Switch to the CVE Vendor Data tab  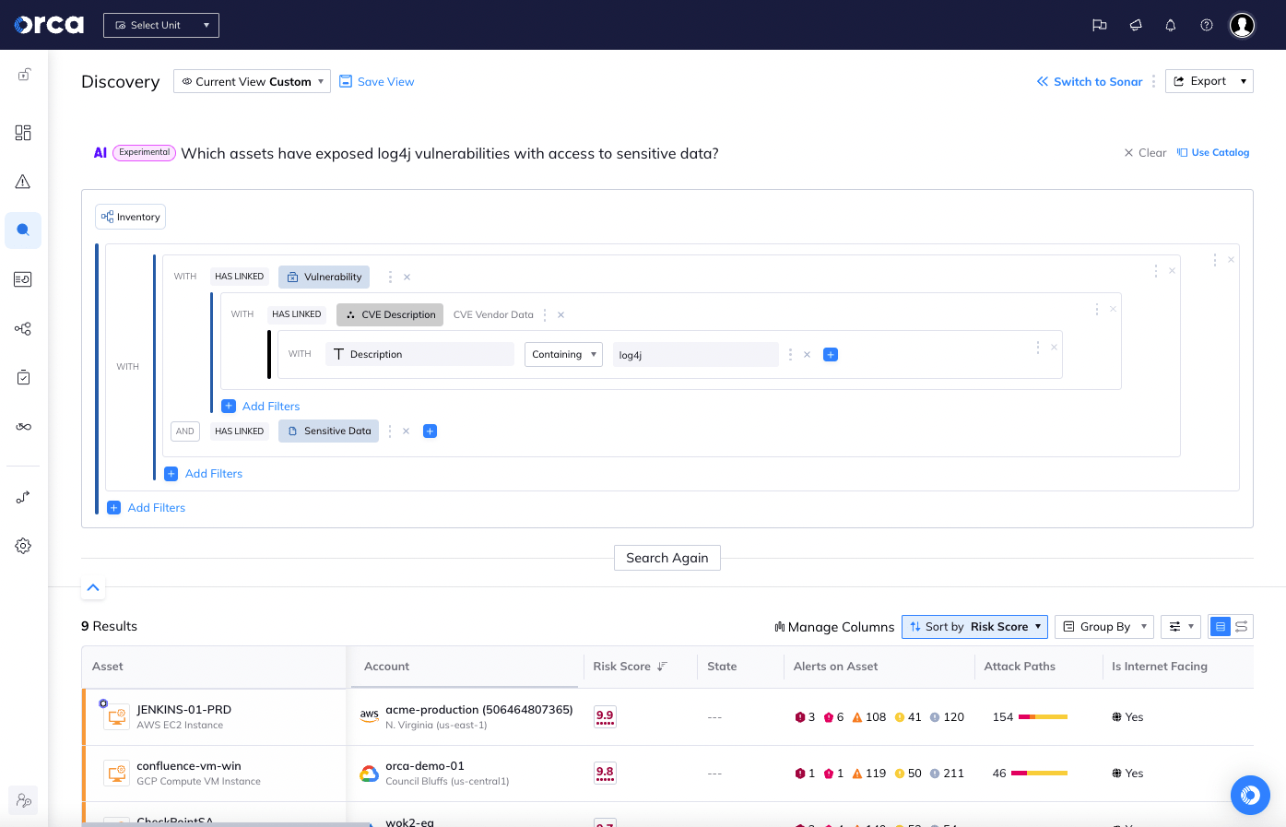click(x=493, y=314)
